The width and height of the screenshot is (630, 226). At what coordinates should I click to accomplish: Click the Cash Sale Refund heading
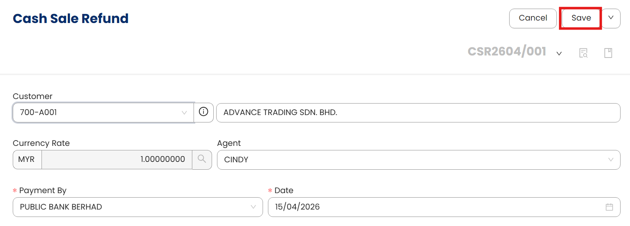(x=71, y=18)
